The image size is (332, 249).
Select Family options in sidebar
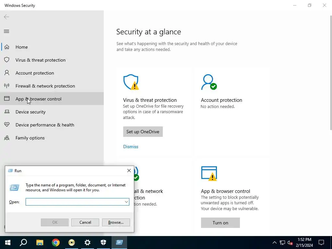(52, 138)
